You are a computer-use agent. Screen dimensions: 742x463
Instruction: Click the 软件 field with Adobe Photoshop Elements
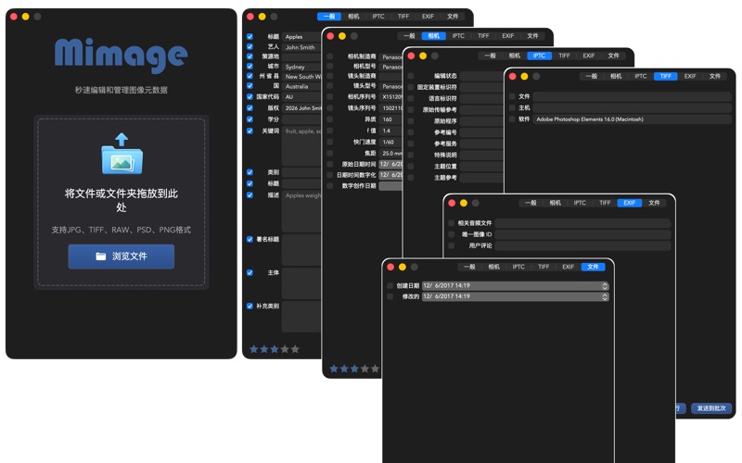click(x=633, y=119)
